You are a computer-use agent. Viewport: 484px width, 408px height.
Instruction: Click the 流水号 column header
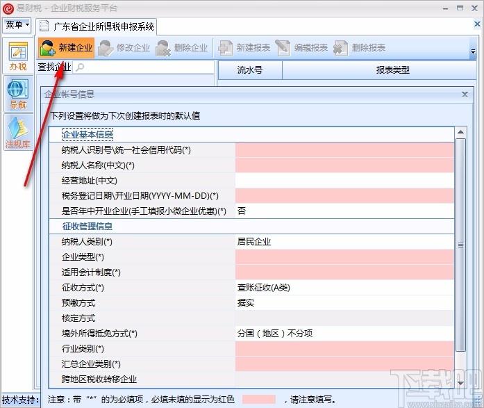(x=250, y=70)
